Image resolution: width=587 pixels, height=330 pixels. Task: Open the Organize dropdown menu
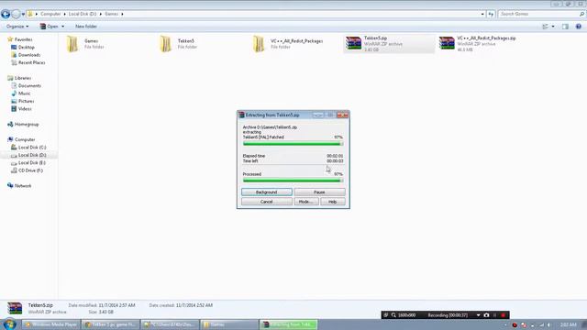click(17, 27)
